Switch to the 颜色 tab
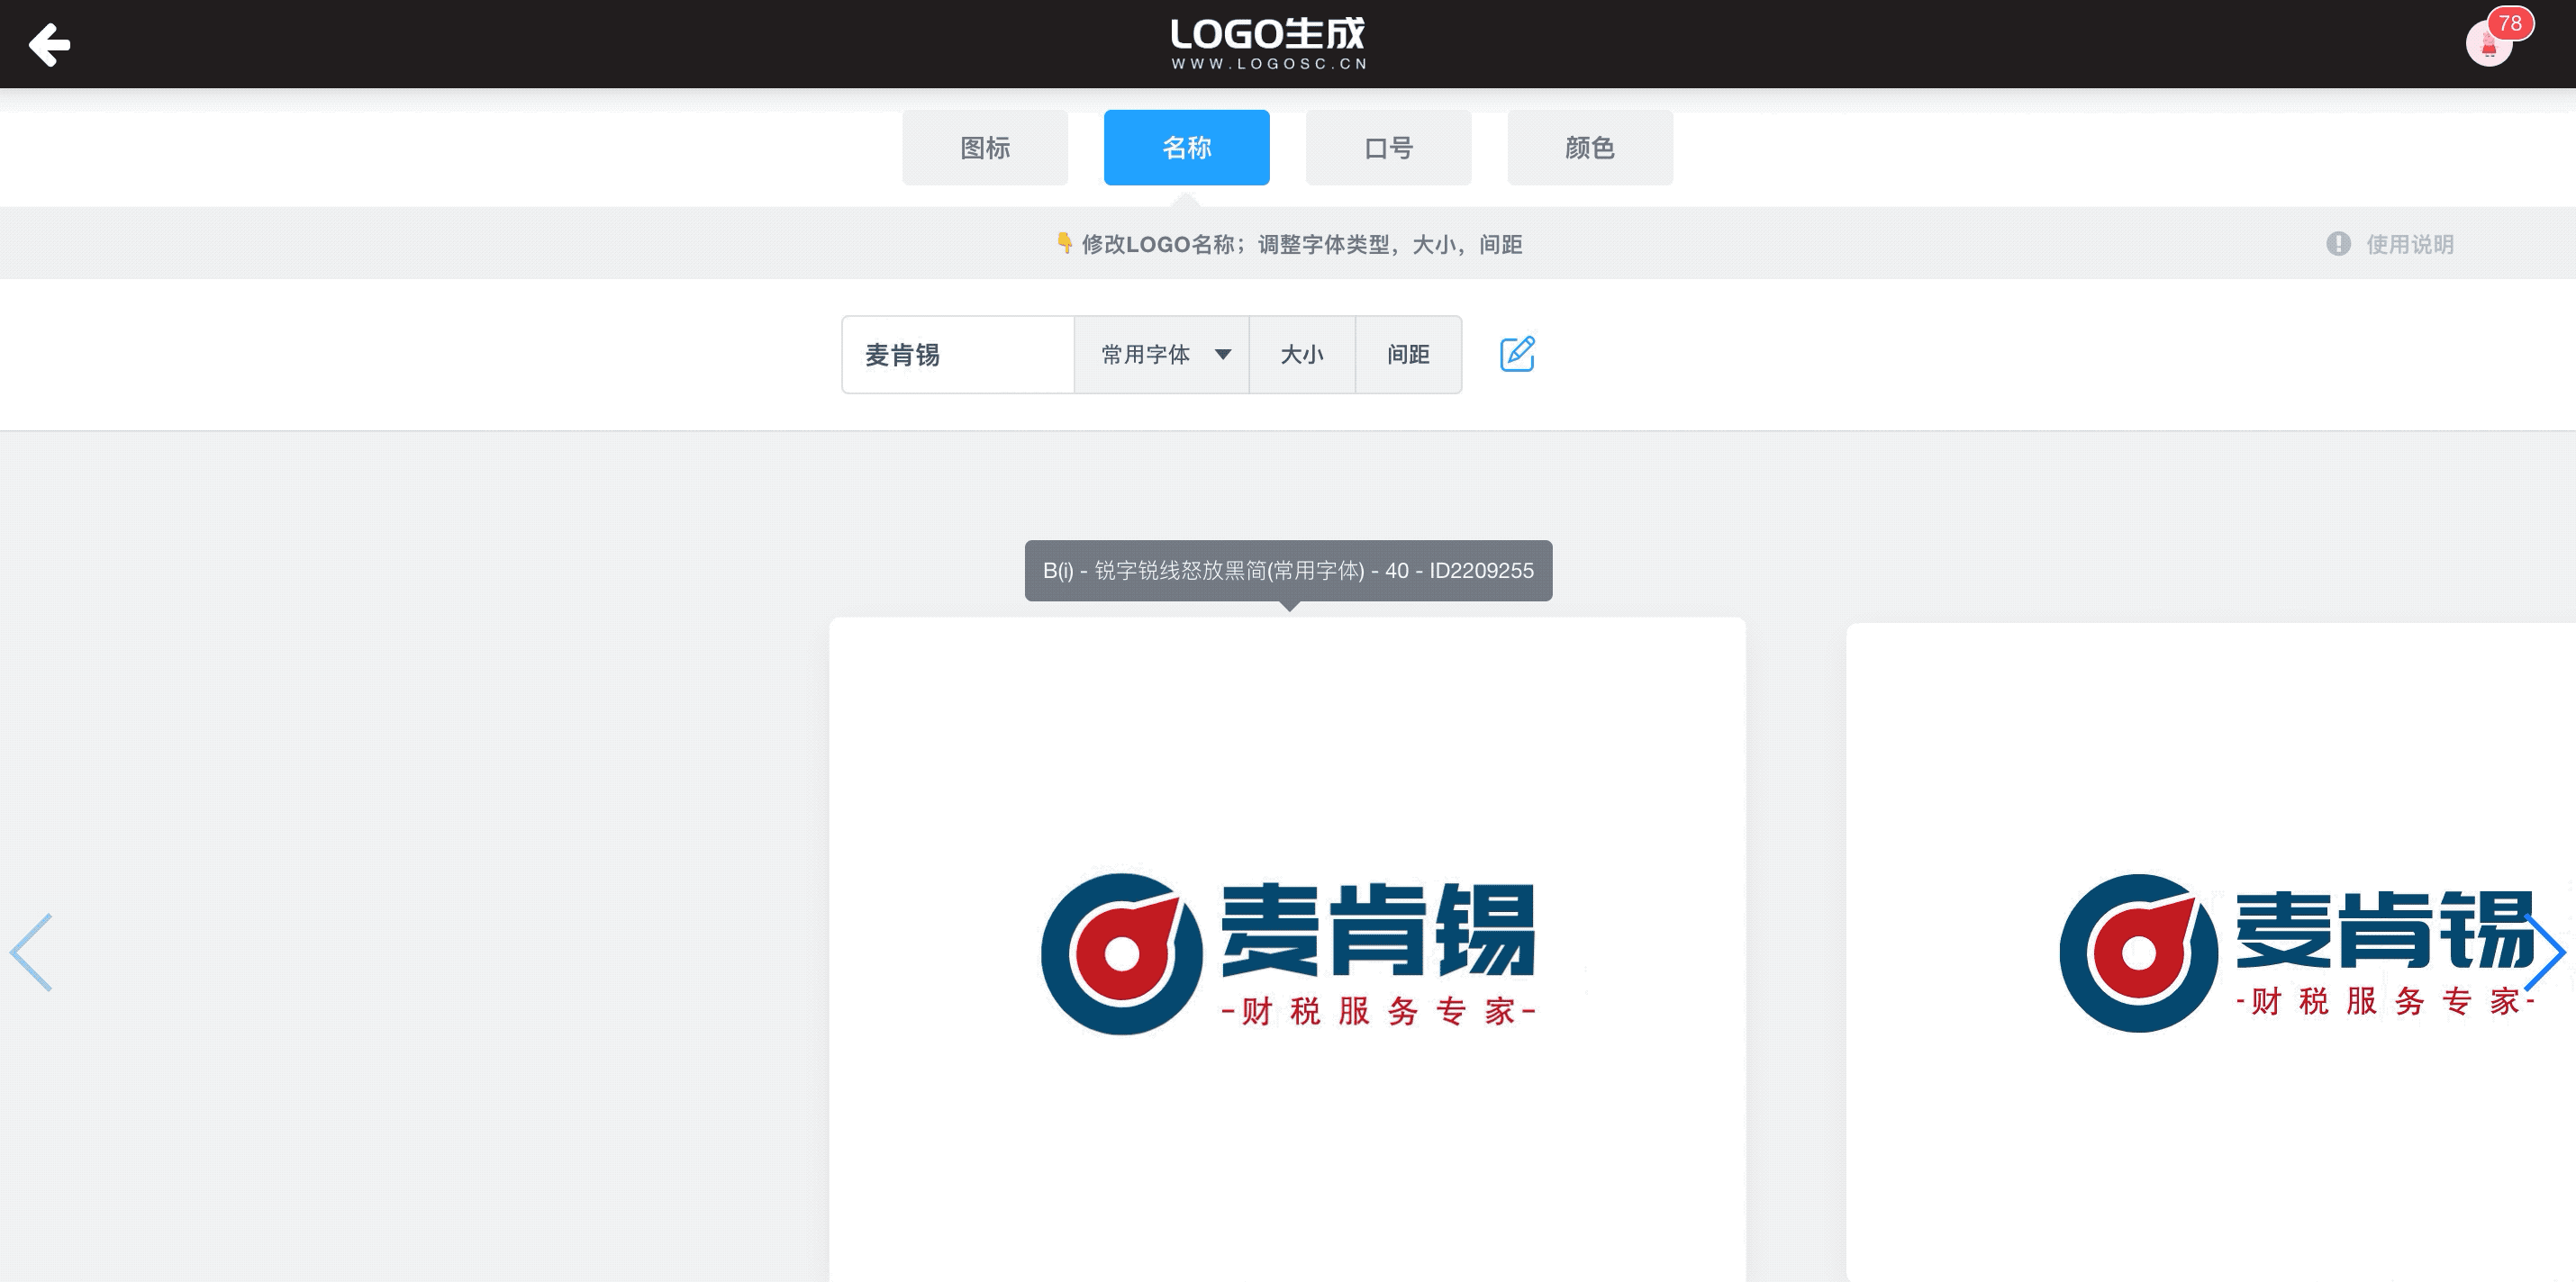This screenshot has height=1282, width=2576. tap(1590, 148)
